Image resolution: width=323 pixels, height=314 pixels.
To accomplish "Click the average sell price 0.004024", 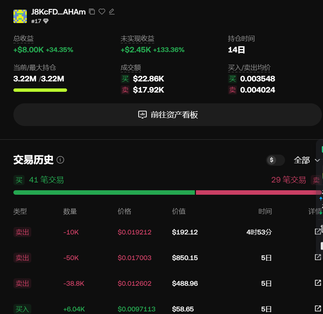I will coord(257,90).
